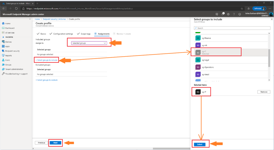The height and width of the screenshot is (150, 274).
Task: Click the browser back arrow
Action: click(4, 9)
